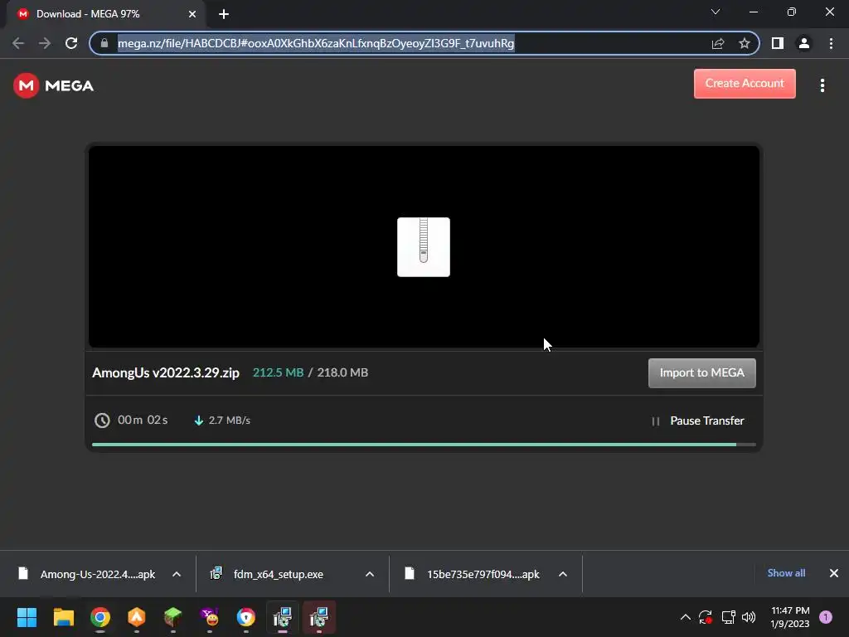Click the 2.7 MB/s speed text
This screenshot has height=637, width=849.
click(229, 421)
